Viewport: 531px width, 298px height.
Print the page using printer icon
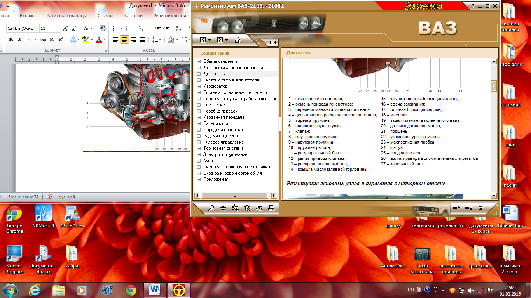pos(271,208)
